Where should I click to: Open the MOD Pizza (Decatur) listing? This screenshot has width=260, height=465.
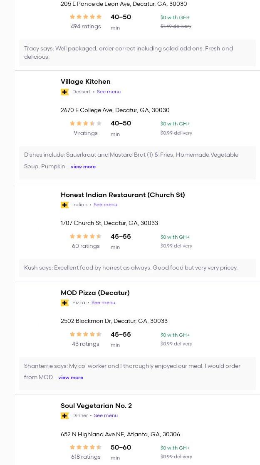tap(95, 292)
